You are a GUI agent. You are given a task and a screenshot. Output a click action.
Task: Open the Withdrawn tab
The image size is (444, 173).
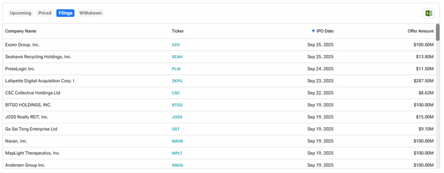coord(91,13)
